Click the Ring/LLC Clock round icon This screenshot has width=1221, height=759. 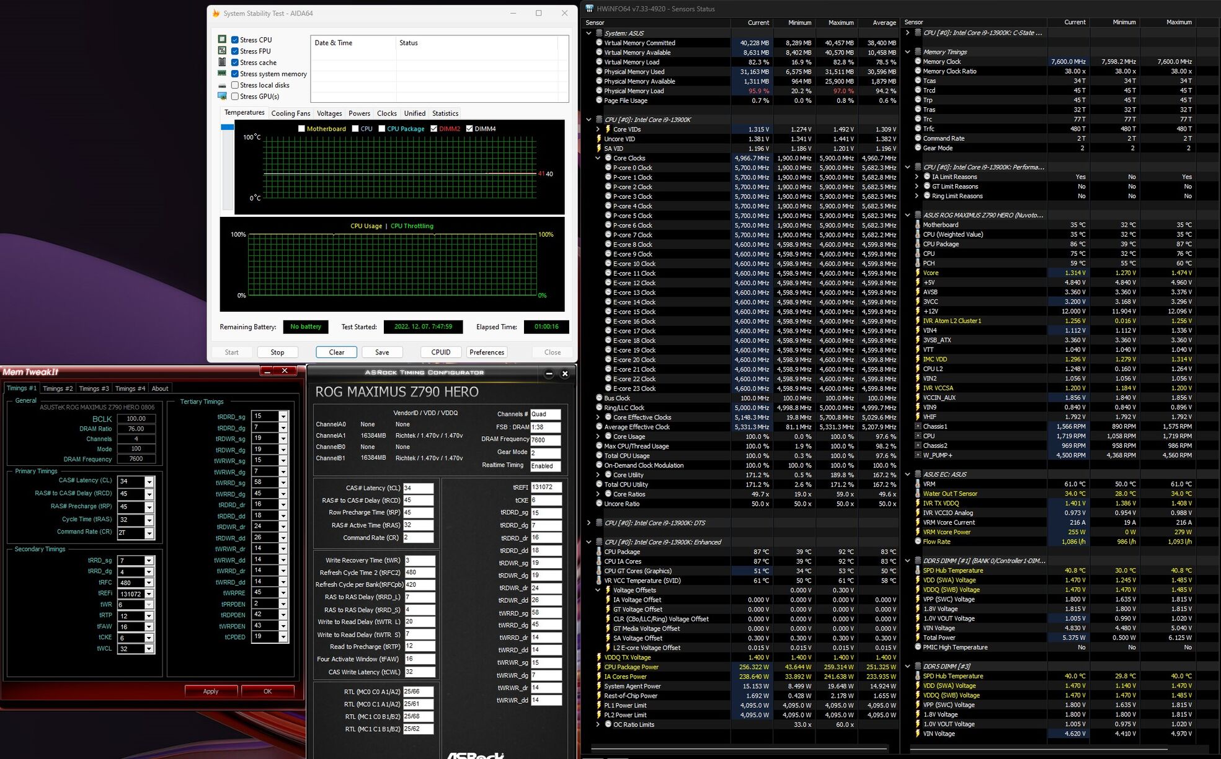(x=599, y=408)
